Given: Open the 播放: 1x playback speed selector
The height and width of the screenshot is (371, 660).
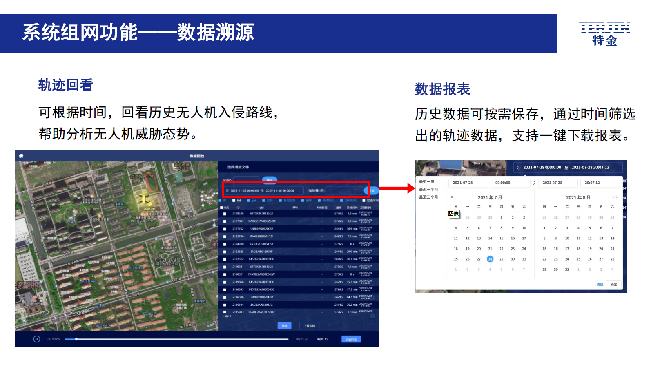Looking at the screenshot, I should [322, 339].
